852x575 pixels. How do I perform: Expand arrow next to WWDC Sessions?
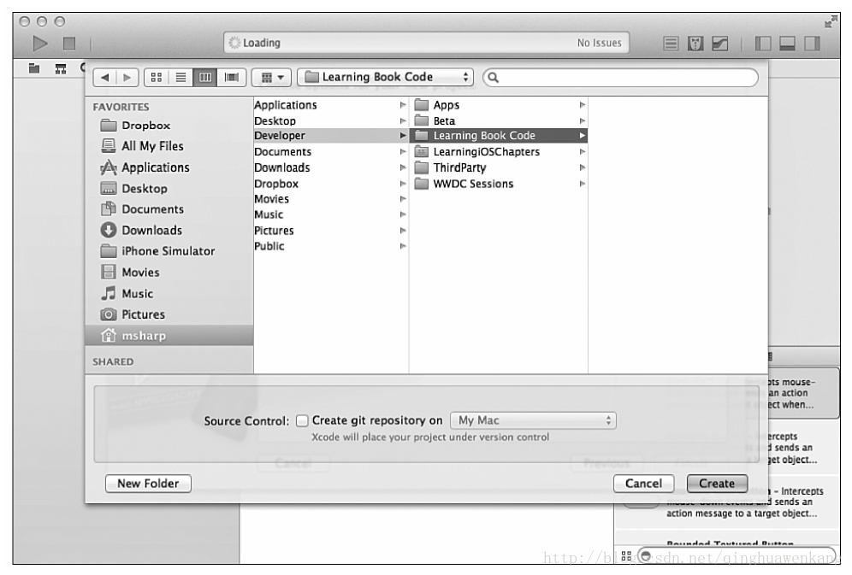(582, 184)
